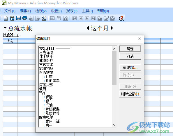The image size is (173, 136).
Task: Open the 工具(T) menu
Action: (87, 11)
